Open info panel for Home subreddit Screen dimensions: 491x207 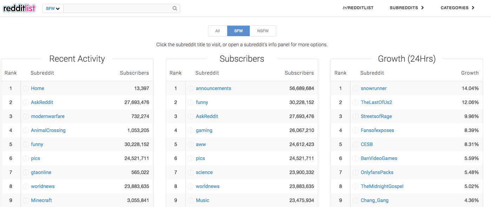point(26,88)
